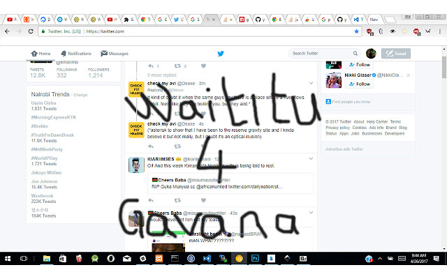
Task: Bookmark this page with the star icon
Action: [356, 31]
